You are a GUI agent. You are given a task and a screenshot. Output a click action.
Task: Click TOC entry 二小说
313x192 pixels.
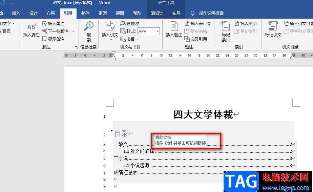click(x=121, y=158)
